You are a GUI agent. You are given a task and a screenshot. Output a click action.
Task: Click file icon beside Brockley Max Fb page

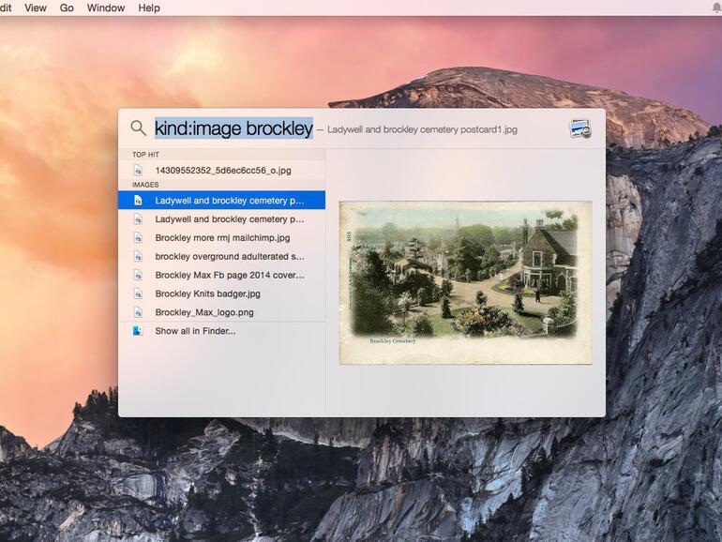pyautogui.click(x=138, y=275)
